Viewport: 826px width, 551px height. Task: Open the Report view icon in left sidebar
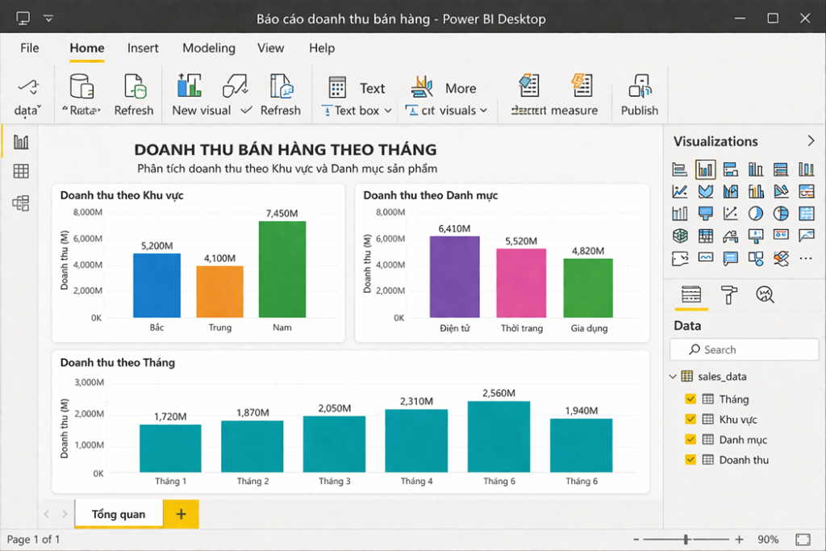pyautogui.click(x=21, y=142)
